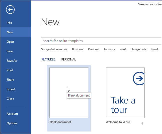Screen dimensions: 162x134
Task: Close the document via sidebar Close
Action: tap(10, 99)
